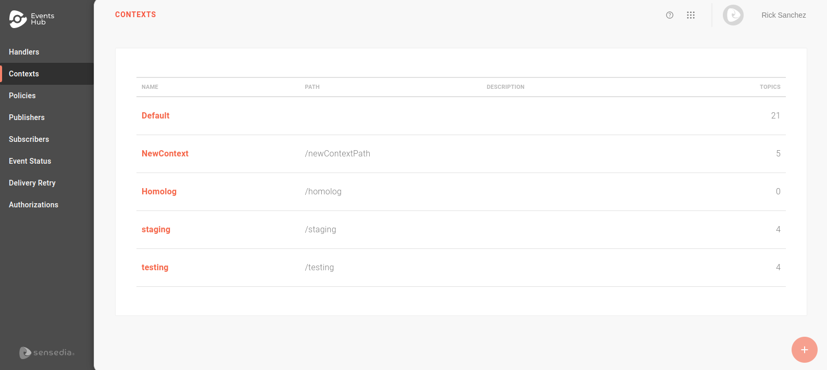Image resolution: width=827 pixels, height=370 pixels.
Task: Open the Handlers menu item
Action: [24, 52]
